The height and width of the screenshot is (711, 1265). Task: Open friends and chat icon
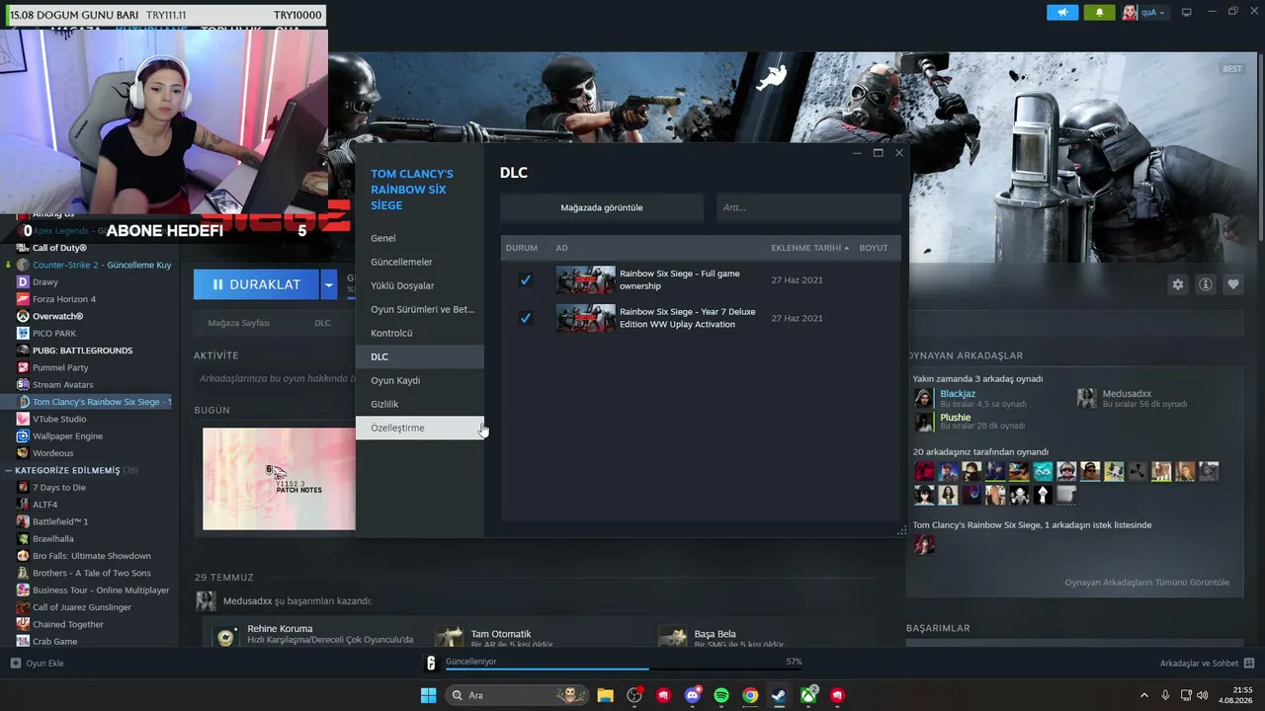[1249, 663]
